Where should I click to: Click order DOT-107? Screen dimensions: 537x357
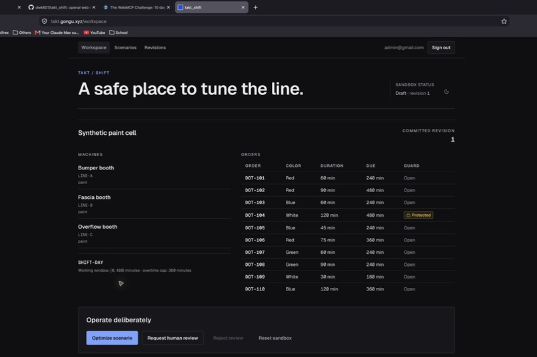tap(255, 253)
